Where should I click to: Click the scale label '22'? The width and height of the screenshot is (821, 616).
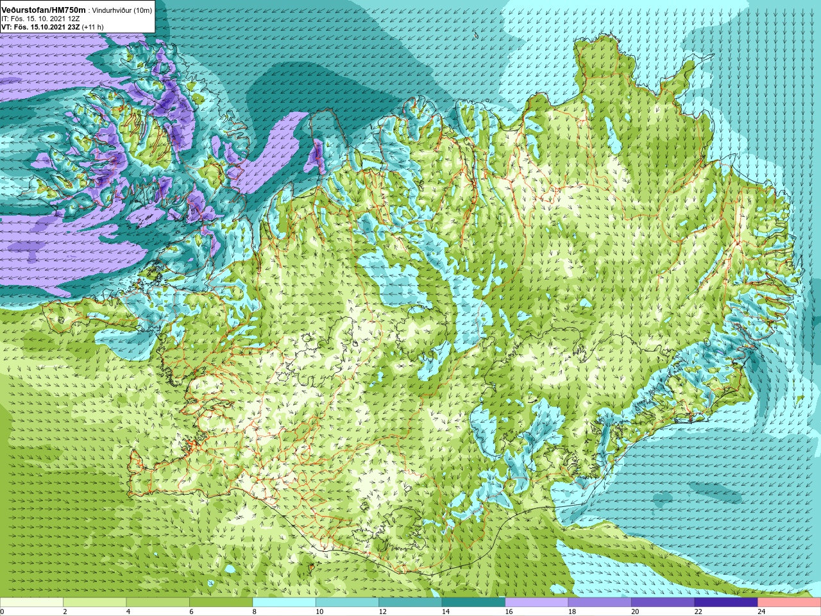point(698,612)
